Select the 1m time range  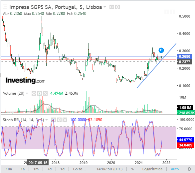tap(36, 169)
